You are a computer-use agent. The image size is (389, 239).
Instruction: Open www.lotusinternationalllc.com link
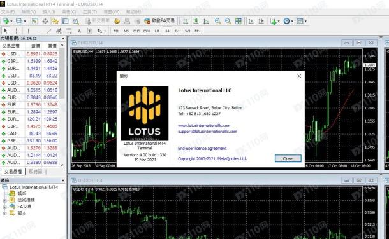(204, 126)
